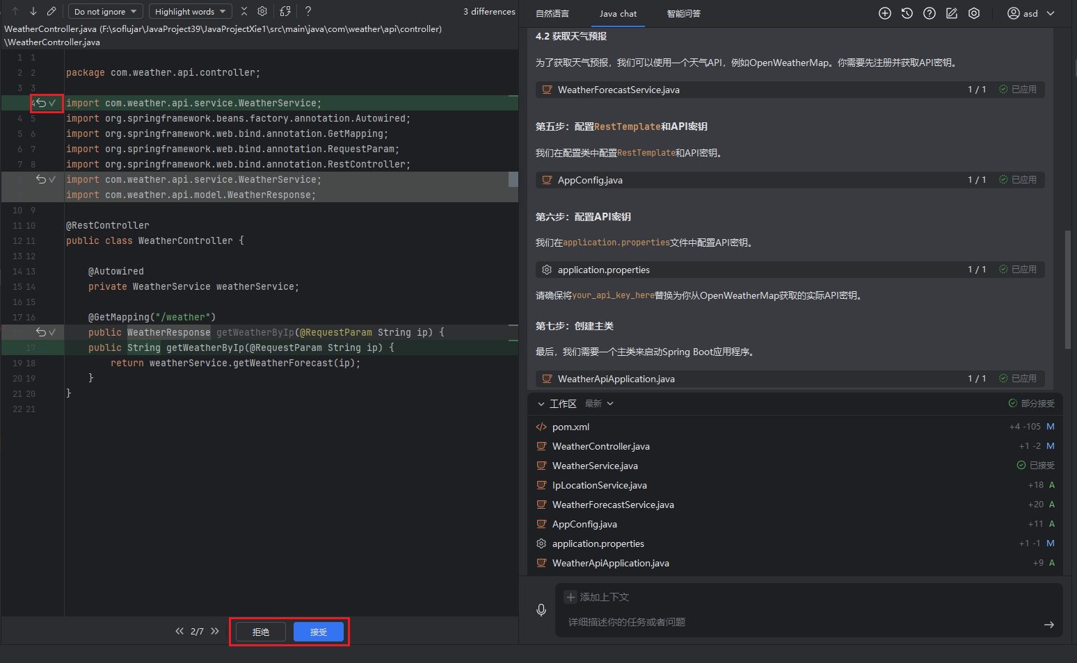Click the 部分接受 status label
This screenshot has width=1077, height=663.
(x=1032, y=404)
